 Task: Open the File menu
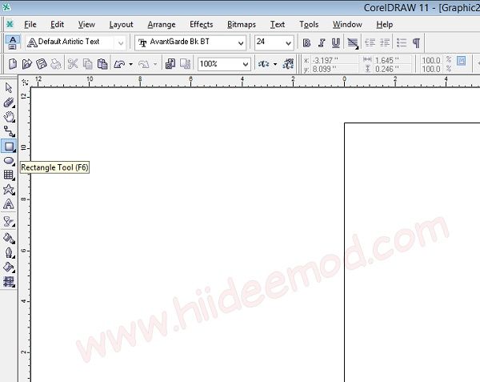(30, 25)
